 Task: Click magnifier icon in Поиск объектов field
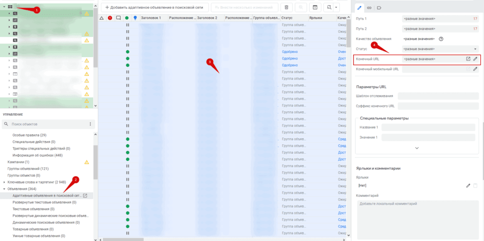(6, 124)
